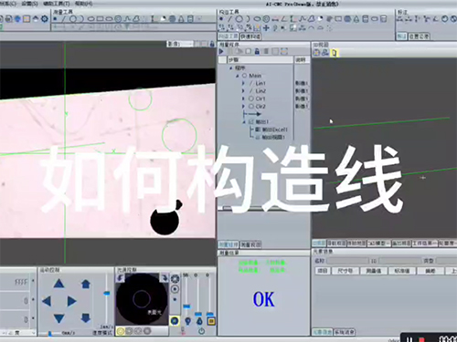The image size is (457, 342).
Task: Select the line measuring tool
Action: (x=64, y=19)
